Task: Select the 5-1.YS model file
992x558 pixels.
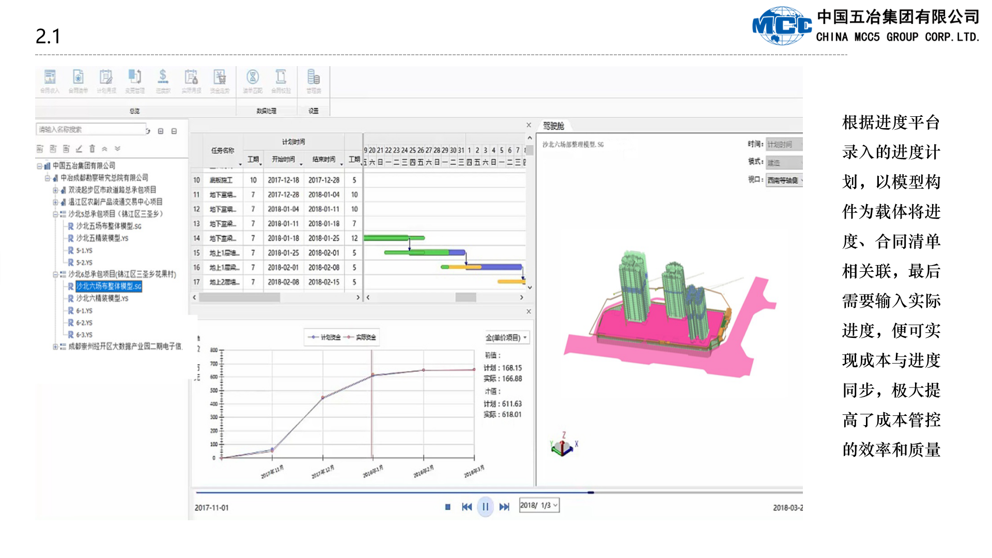Action: coord(84,251)
